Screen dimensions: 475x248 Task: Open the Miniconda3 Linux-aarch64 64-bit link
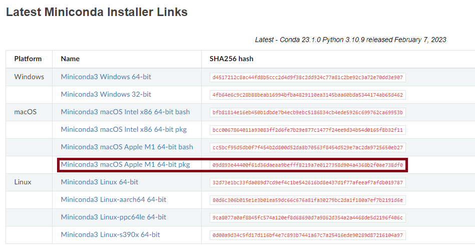click(x=113, y=199)
